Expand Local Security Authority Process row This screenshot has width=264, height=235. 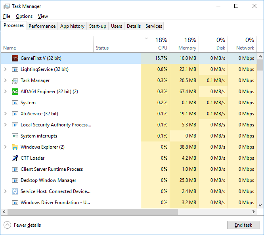pos(6,125)
